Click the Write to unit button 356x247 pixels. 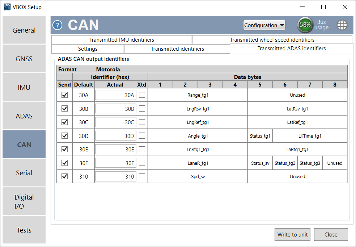(x=292, y=234)
